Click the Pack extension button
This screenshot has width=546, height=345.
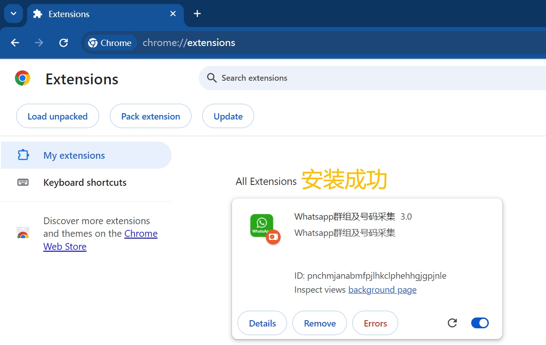pyautogui.click(x=150, y=116)
